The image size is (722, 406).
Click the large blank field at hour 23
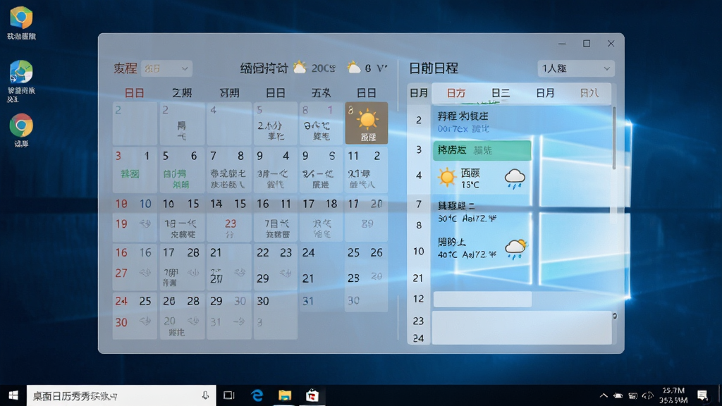click(522, 327)
